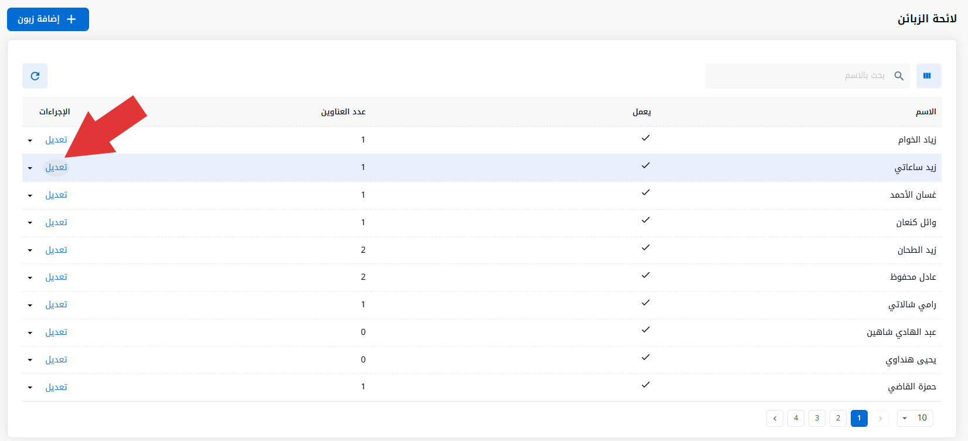Click تعديل link for عبد الهادي شاهين

click(56, 332)
